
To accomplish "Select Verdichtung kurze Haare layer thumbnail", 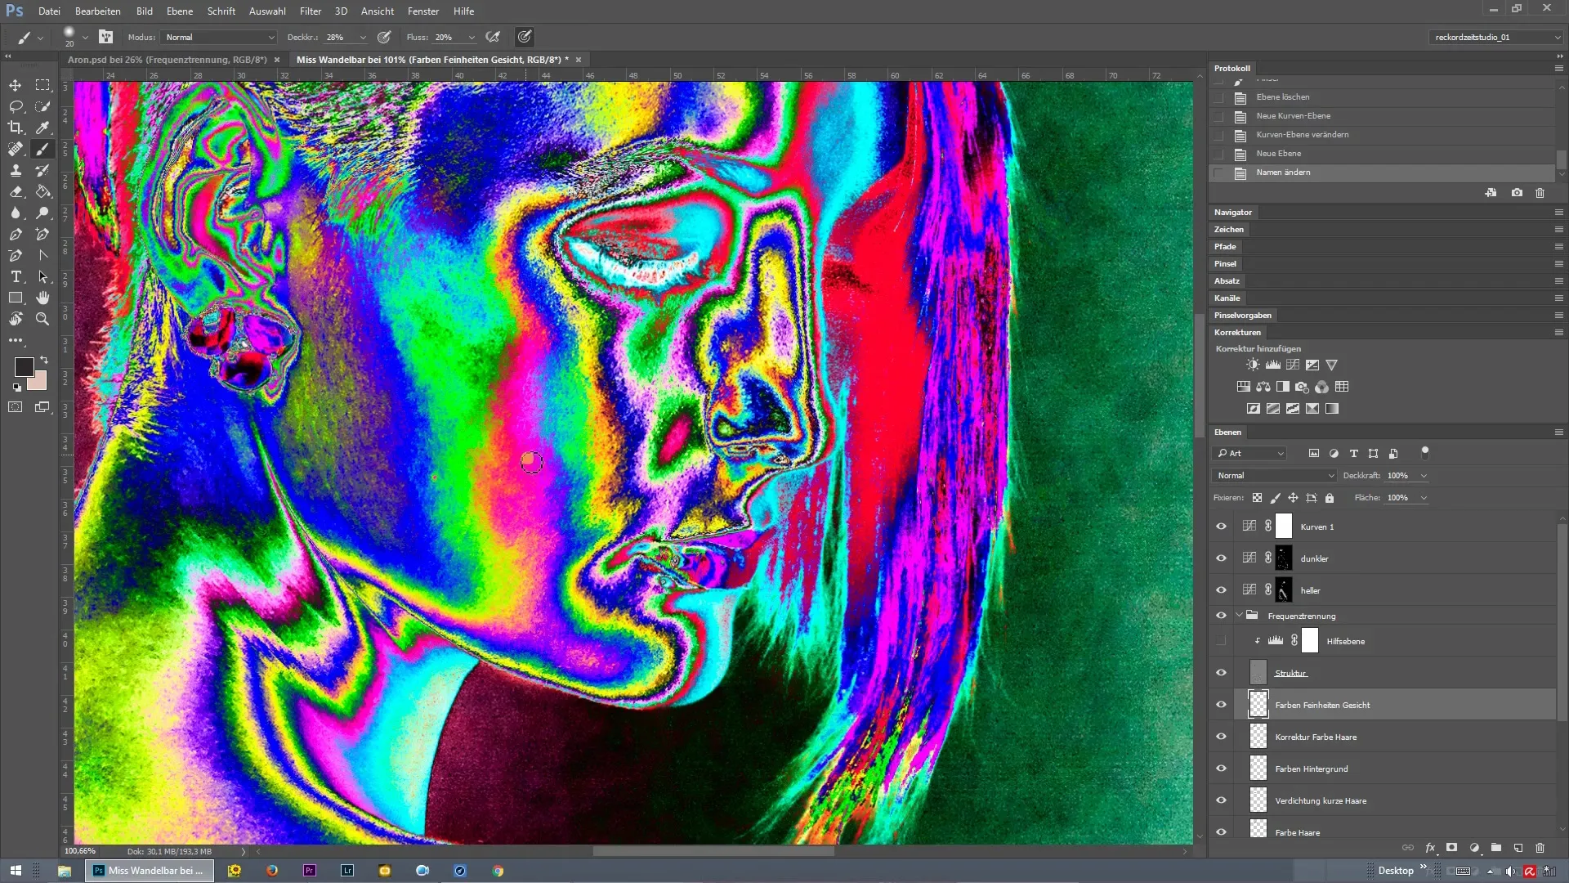I will (1258, 800).
